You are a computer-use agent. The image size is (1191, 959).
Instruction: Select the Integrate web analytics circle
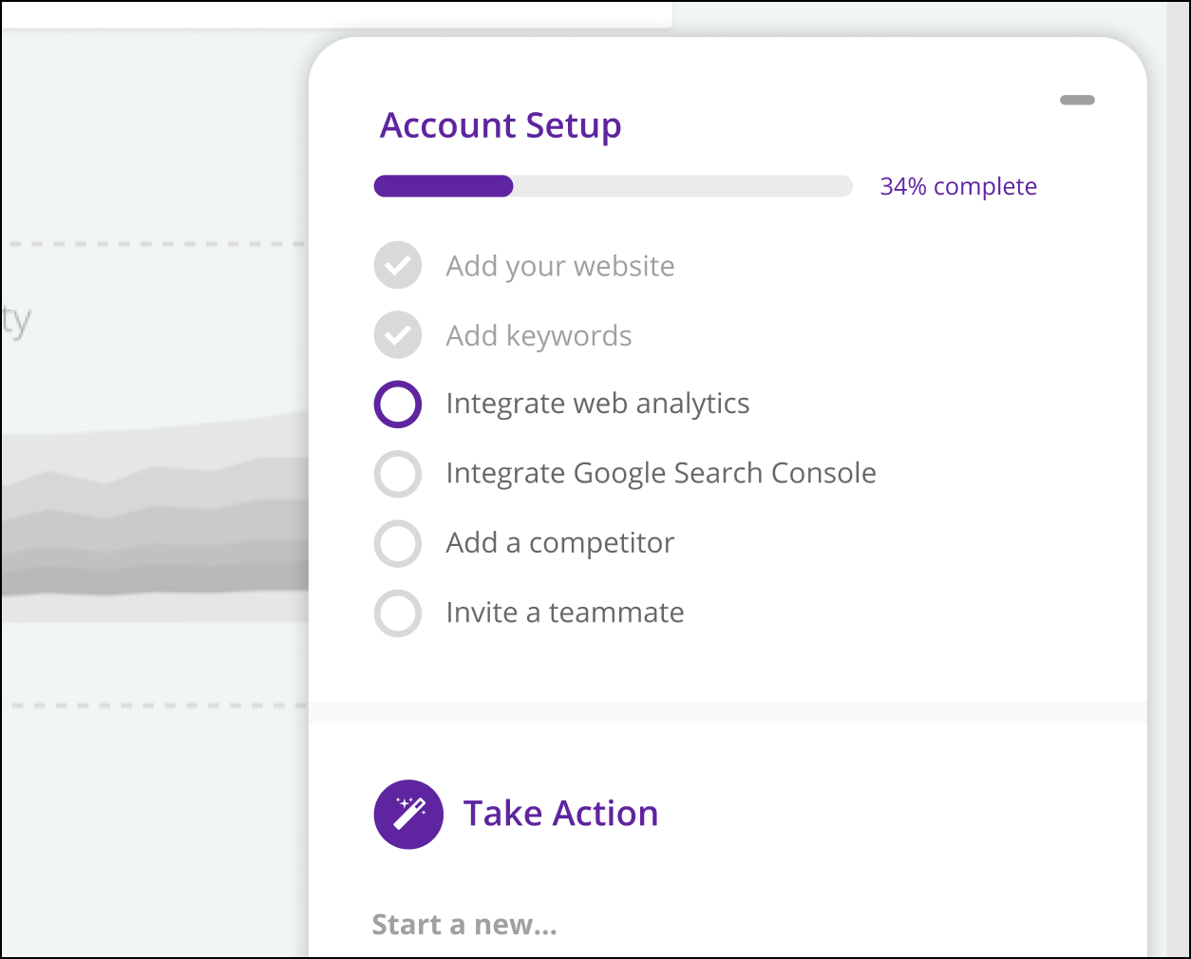pos(398,404)
